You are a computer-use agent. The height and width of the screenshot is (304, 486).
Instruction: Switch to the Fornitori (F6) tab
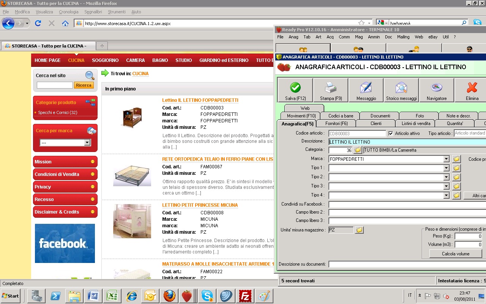(x=336, y=123)
